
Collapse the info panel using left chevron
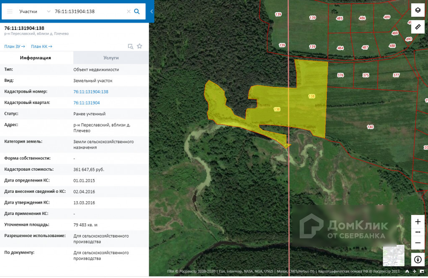(151, 11)
